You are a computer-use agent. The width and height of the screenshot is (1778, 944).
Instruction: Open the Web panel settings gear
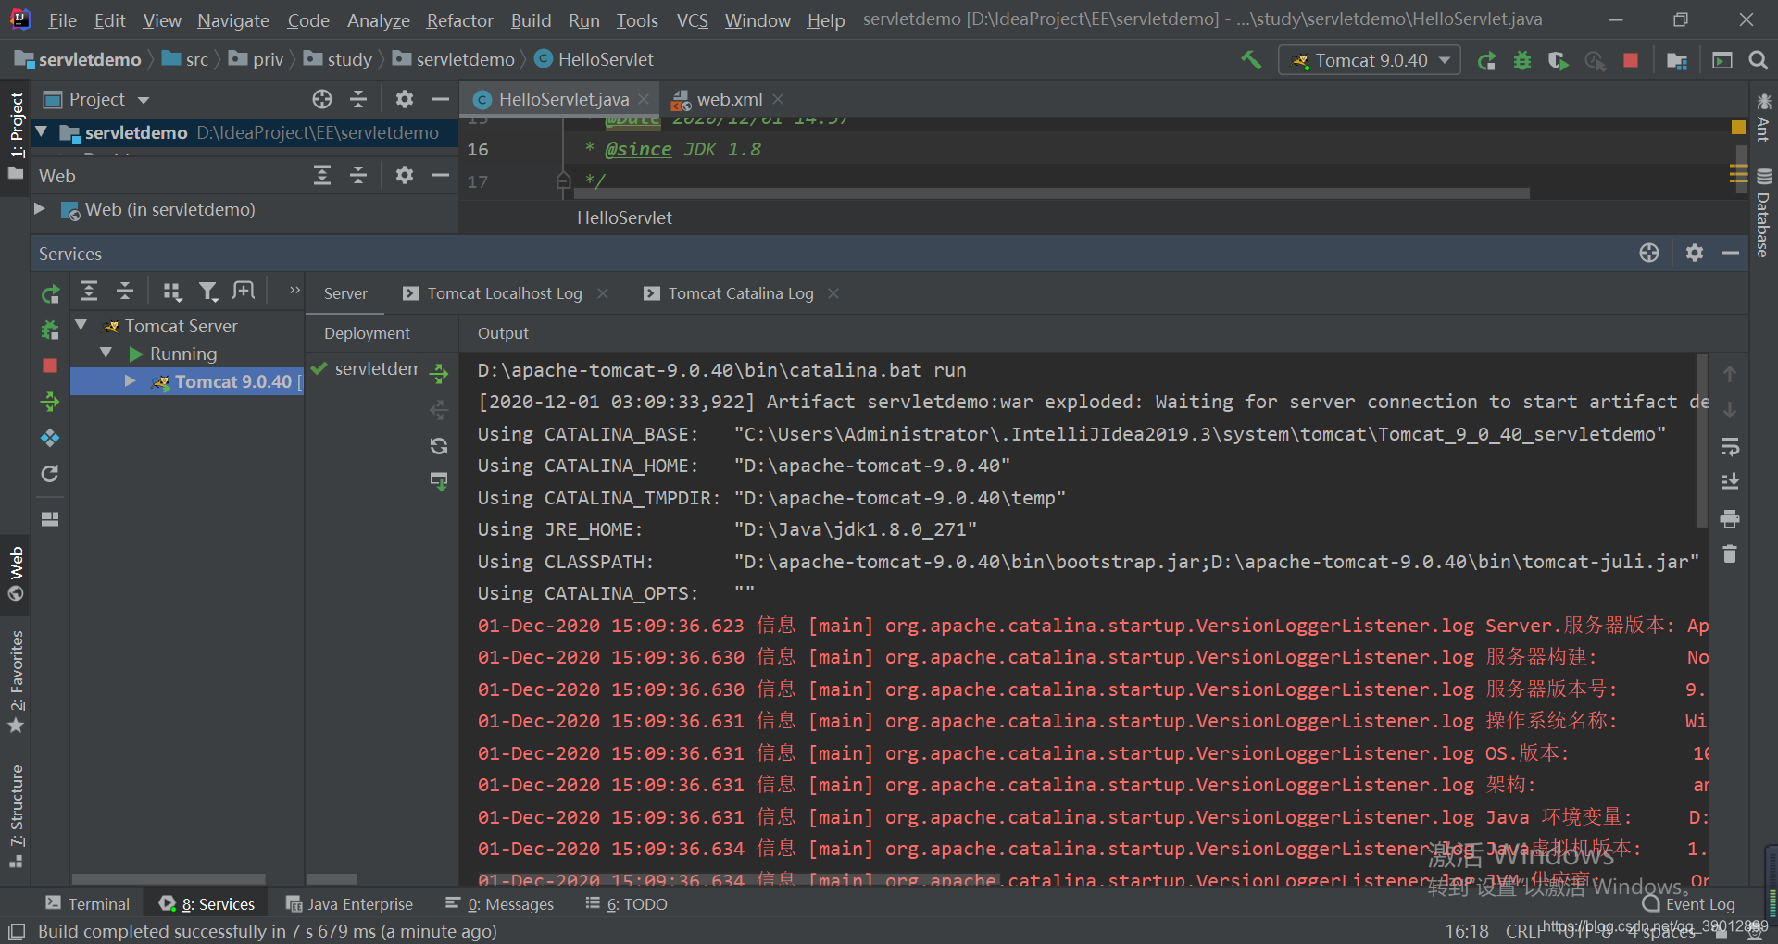(405, 175)
